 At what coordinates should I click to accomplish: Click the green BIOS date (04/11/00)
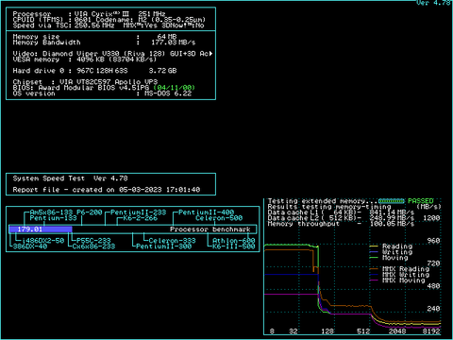(174, 88)
